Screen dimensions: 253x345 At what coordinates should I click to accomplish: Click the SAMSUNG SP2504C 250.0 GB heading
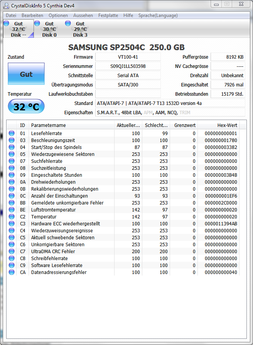coord(126,47)
